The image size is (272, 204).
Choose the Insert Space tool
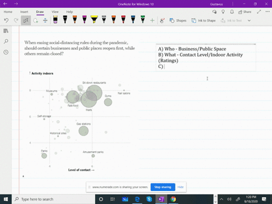(x=45, y=20)
